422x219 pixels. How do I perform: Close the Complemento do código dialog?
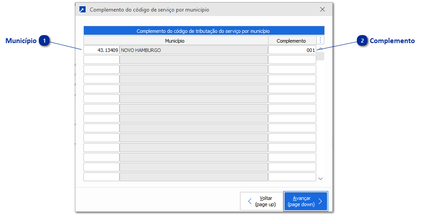coord(323,9)
